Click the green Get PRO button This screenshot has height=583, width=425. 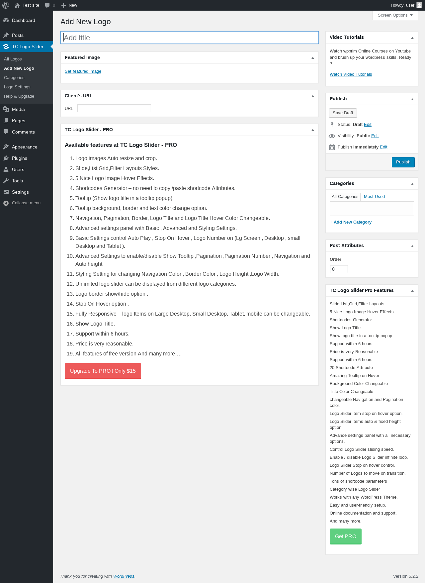point(346,536)
